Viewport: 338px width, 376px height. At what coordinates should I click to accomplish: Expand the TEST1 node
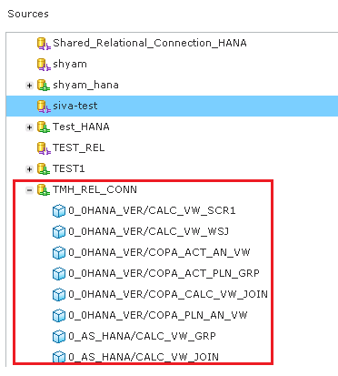pos(29,169)
